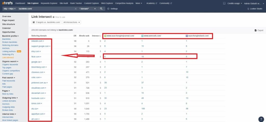The image size is (266, 122).
Task: Open Top pages report
Action: coord(7,68)
